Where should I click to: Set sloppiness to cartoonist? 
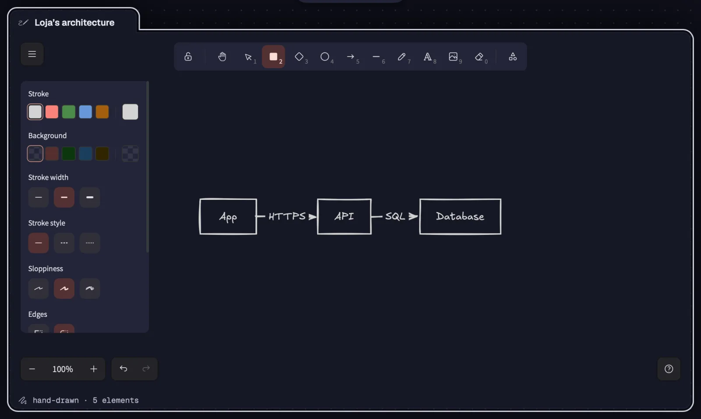pos(90,288)
